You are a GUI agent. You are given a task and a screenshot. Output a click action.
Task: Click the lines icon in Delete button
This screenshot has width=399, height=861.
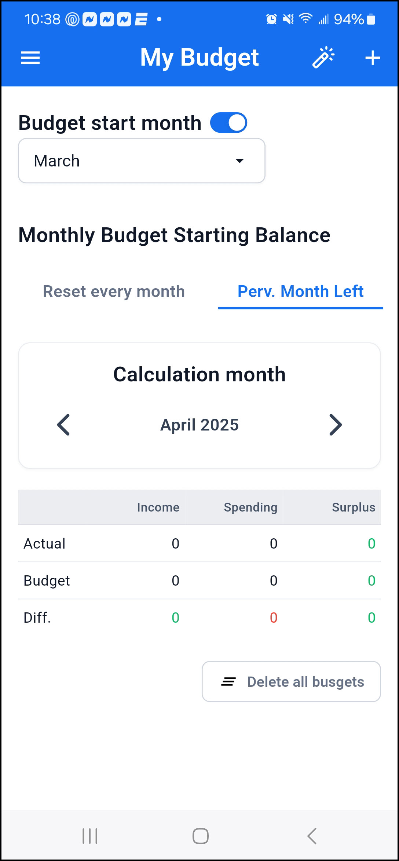pos(228,682)
